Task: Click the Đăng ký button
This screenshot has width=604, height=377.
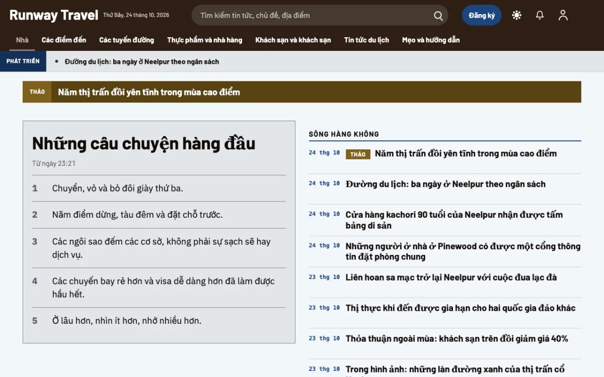Action: [482, 16]
